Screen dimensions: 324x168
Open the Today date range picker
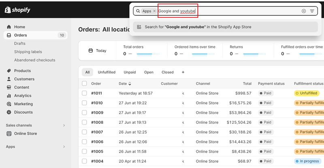point(97,51)
